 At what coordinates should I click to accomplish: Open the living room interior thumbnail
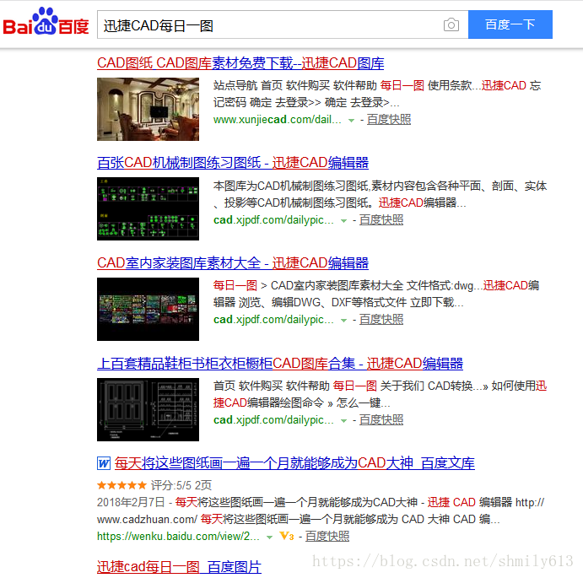pos(148,109)
